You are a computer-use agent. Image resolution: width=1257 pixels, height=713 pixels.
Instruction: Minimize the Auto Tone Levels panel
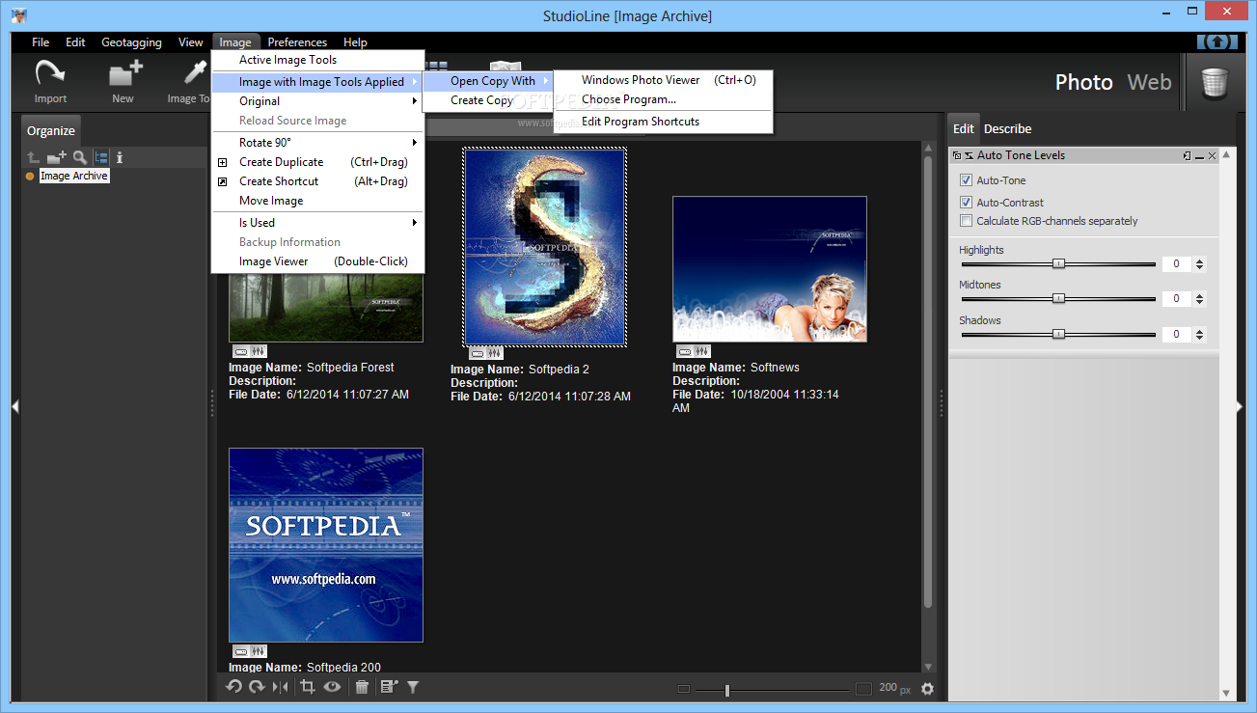(x=1200, y=157)
